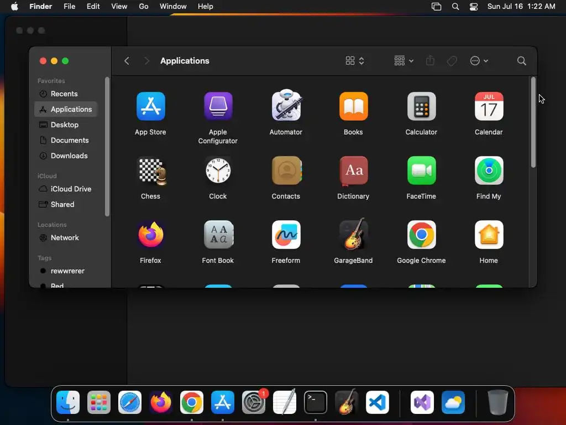Open the File menu
The image size is (566, 425).
(69, 7)
